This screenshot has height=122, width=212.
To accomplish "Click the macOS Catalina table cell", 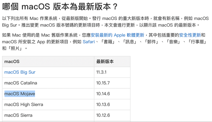I will click(48, 83).
